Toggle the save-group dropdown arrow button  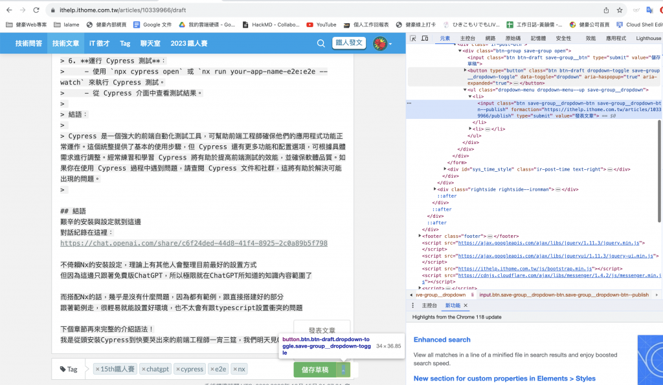343,369
